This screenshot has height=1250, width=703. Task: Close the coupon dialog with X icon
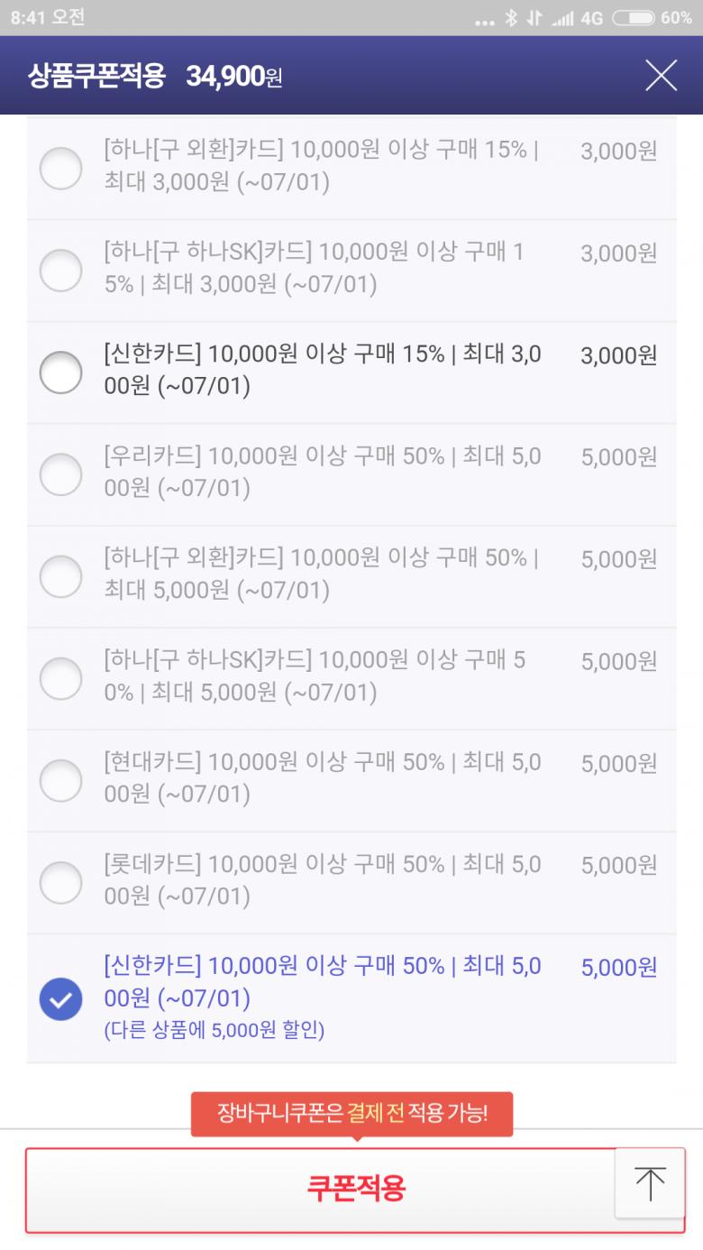661,76
